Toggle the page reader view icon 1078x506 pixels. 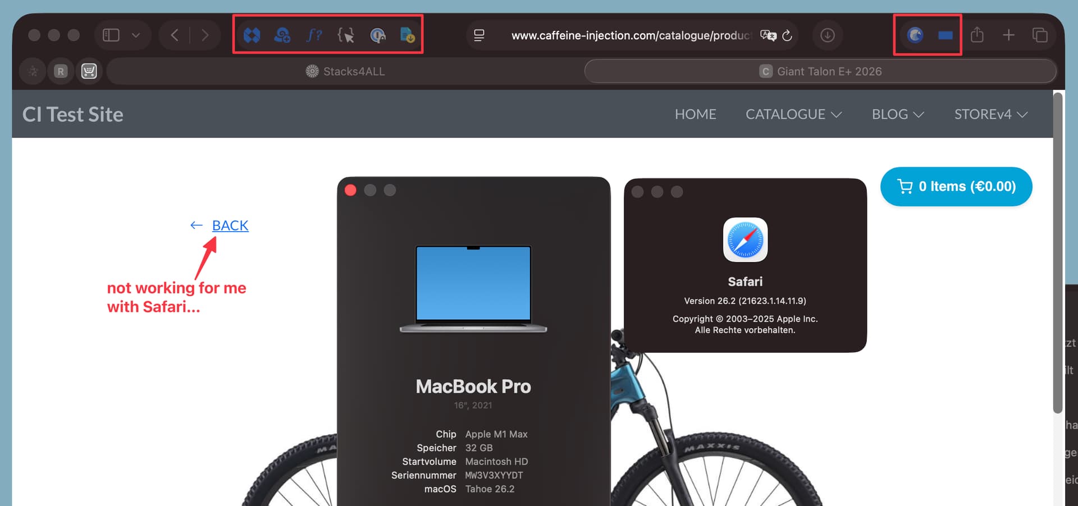click(x=479, y=35)
